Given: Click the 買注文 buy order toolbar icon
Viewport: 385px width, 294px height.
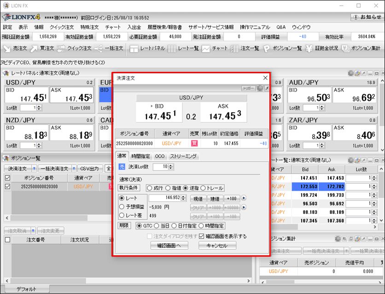Looking at the screenshot, I should tap(44, 48).
